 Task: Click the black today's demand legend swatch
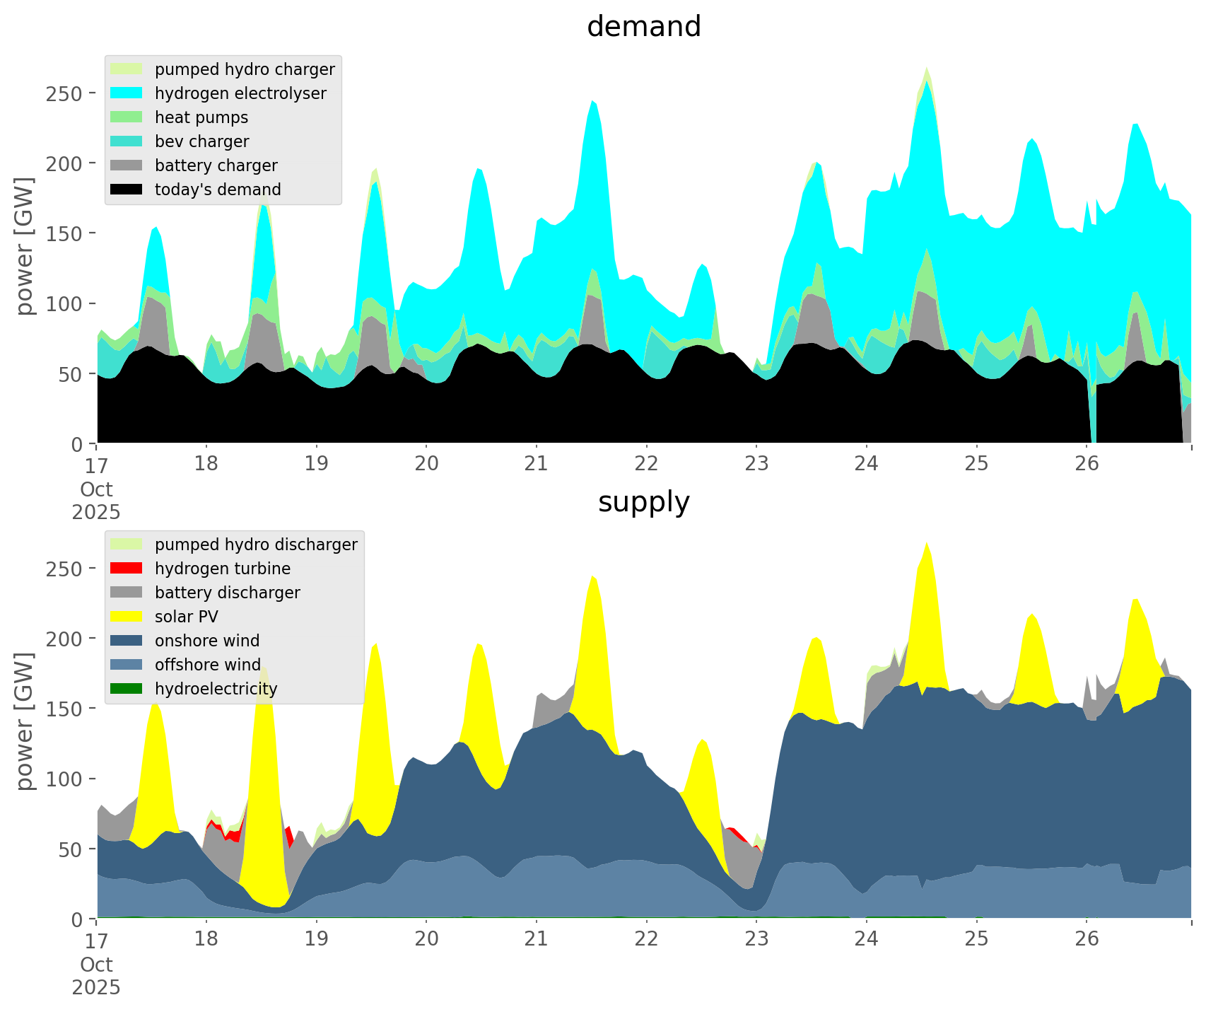[127, 190]
